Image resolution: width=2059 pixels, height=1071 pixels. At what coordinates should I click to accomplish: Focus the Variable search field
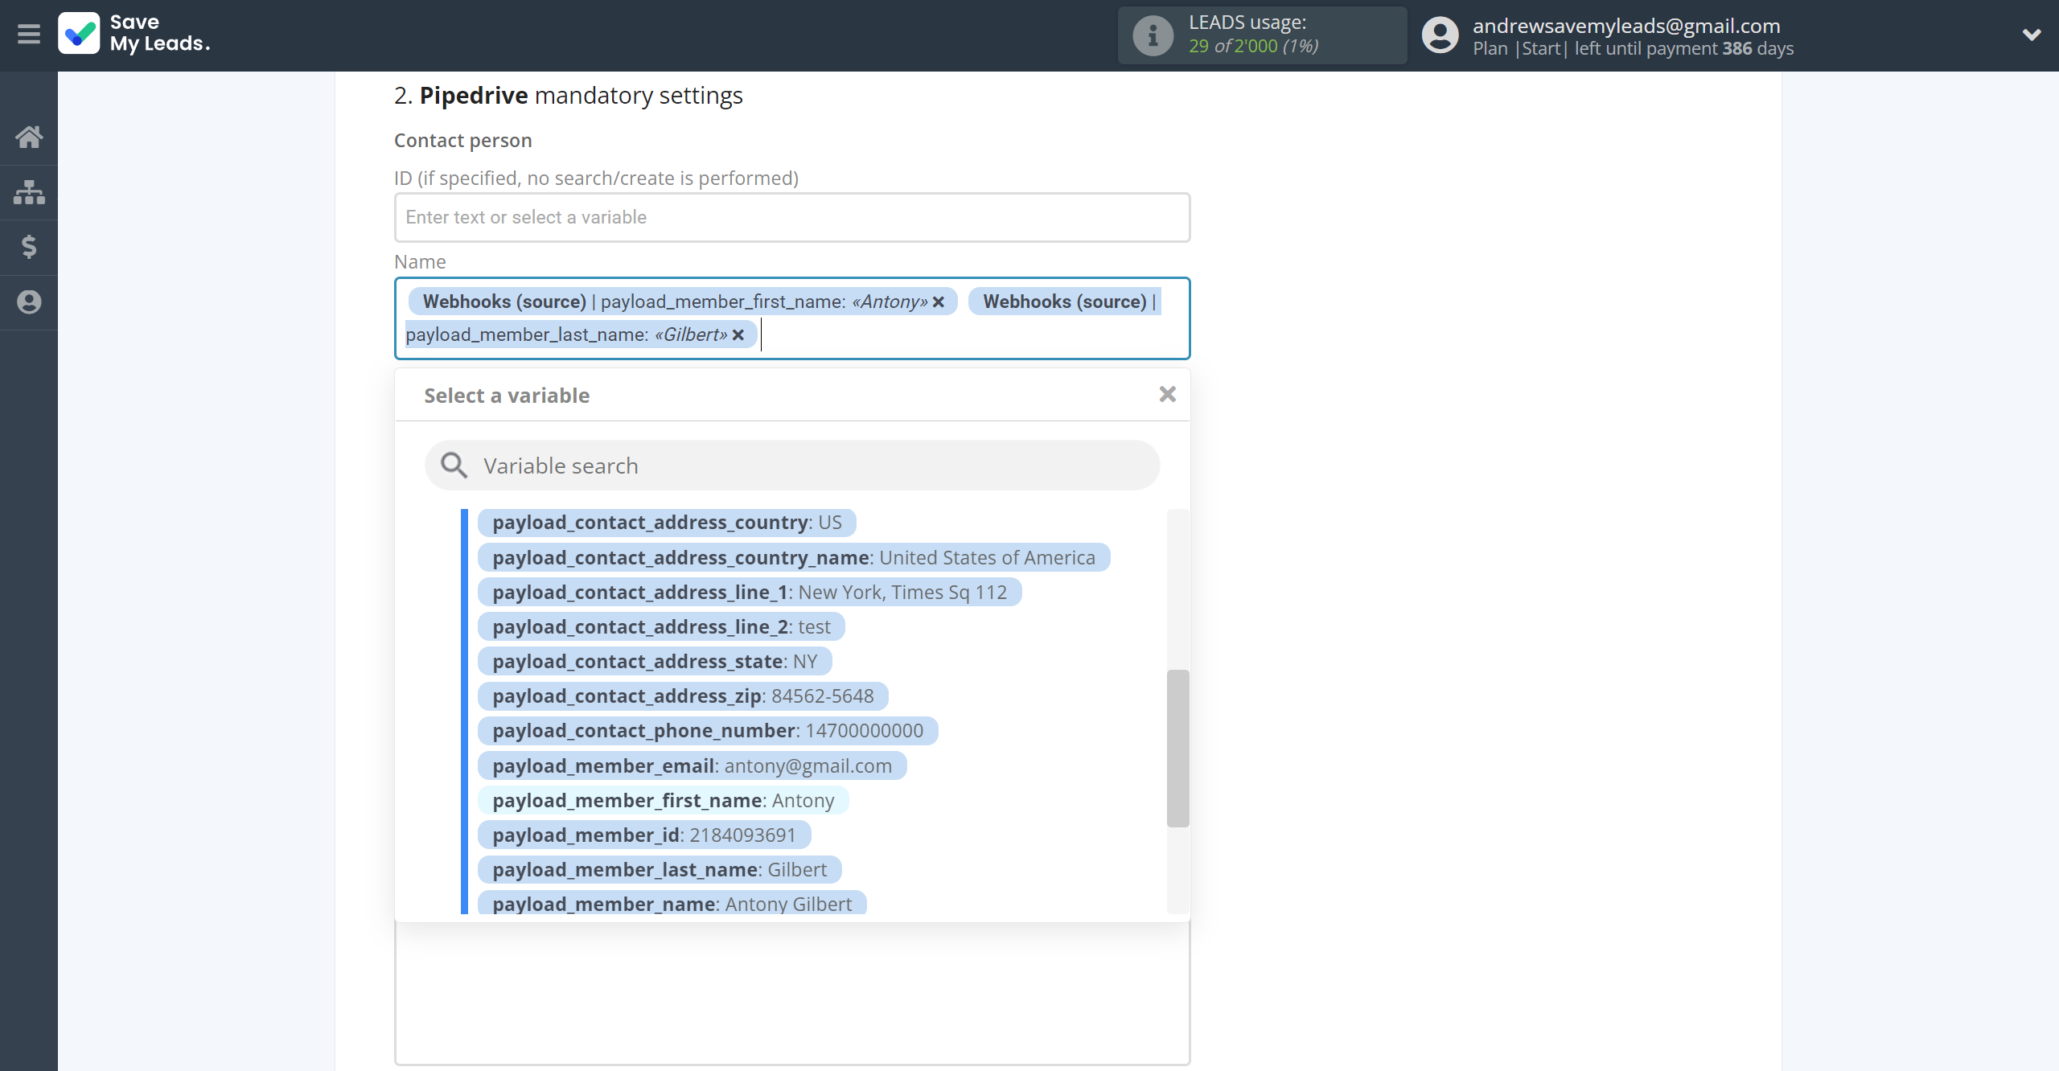pos(792,466)
